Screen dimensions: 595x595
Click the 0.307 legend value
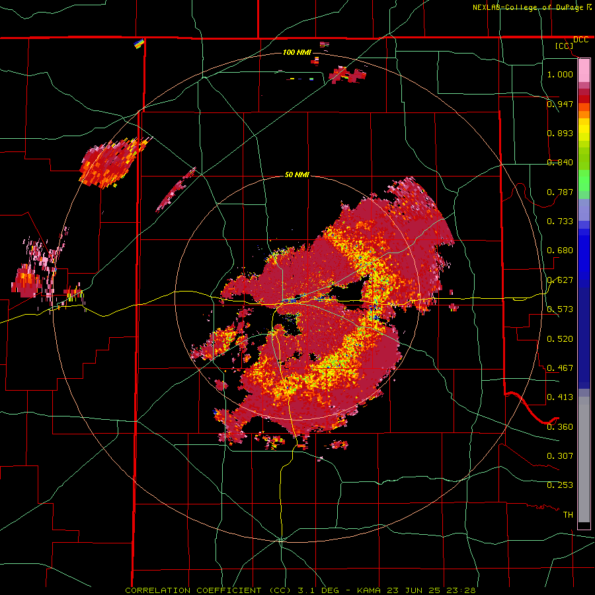560,456
